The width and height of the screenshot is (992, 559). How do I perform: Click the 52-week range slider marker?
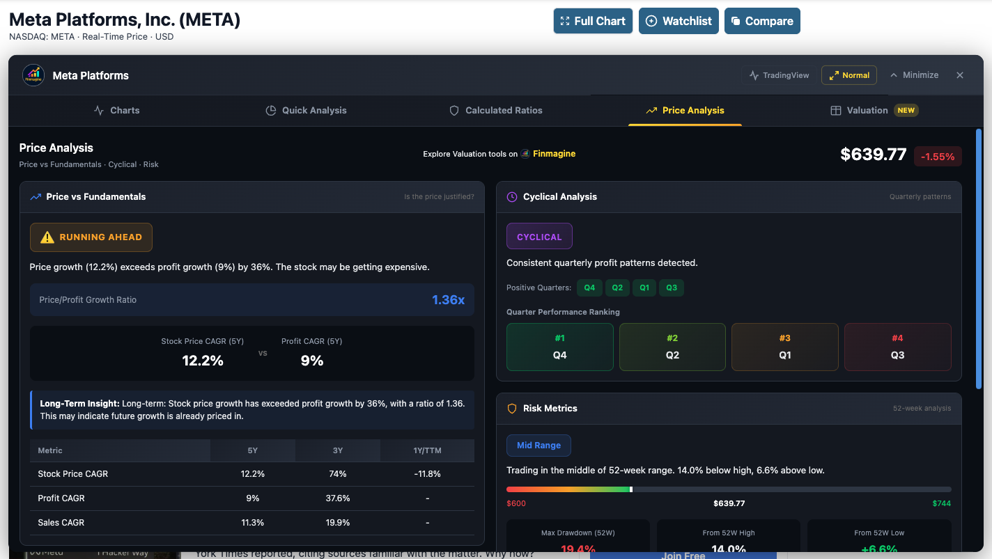point(631,489)
